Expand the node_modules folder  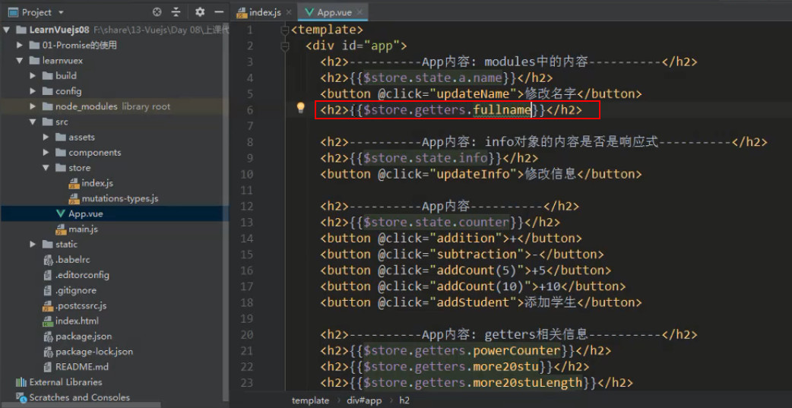33,106
